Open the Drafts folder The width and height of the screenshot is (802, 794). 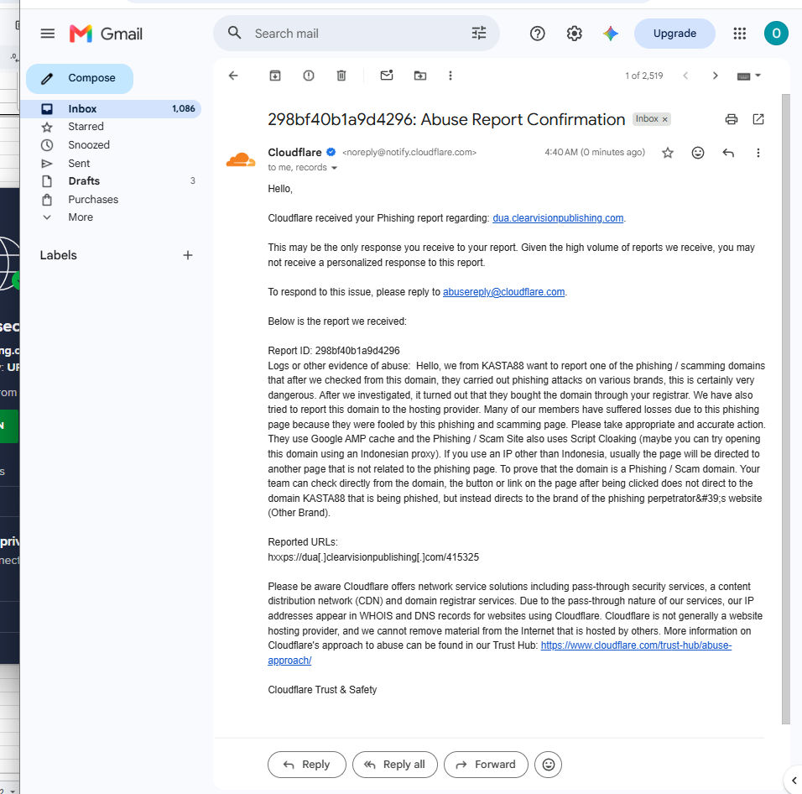(x=111, y=180)
